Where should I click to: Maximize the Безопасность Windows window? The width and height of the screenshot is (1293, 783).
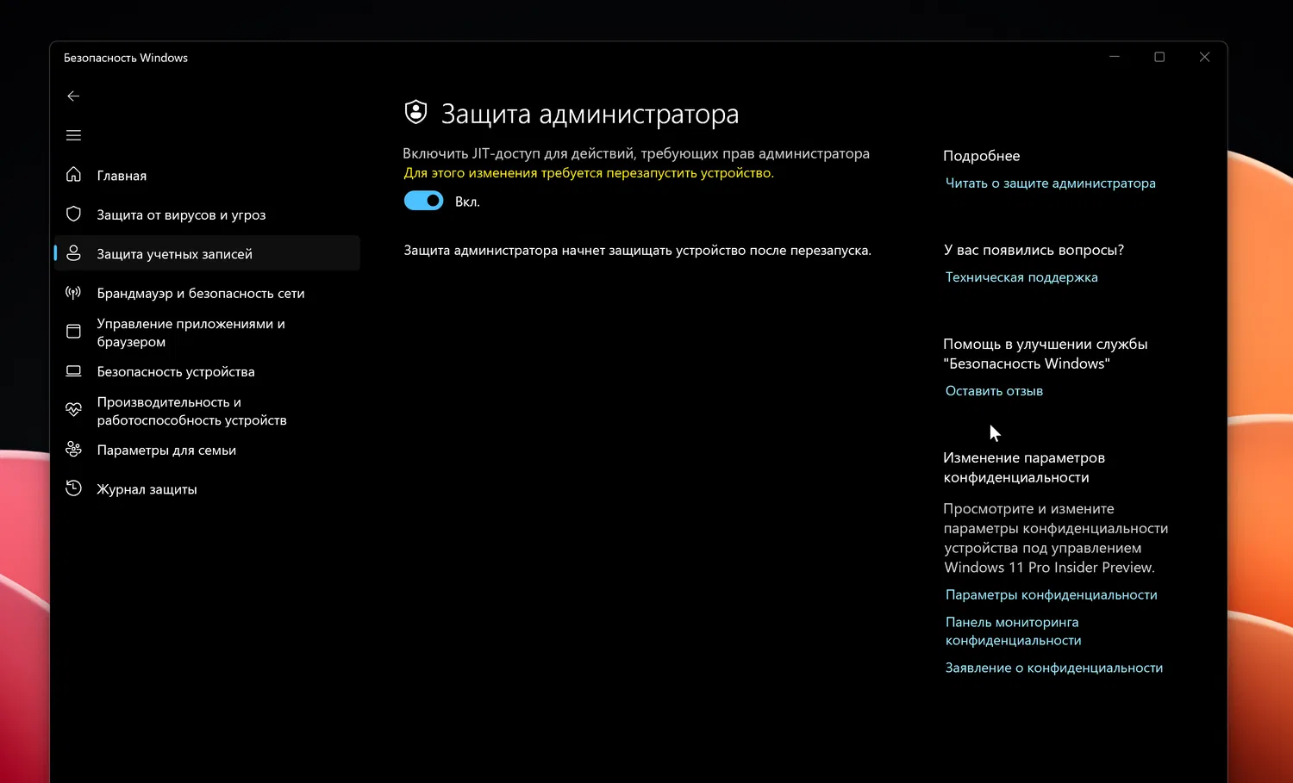point(1159,57)
